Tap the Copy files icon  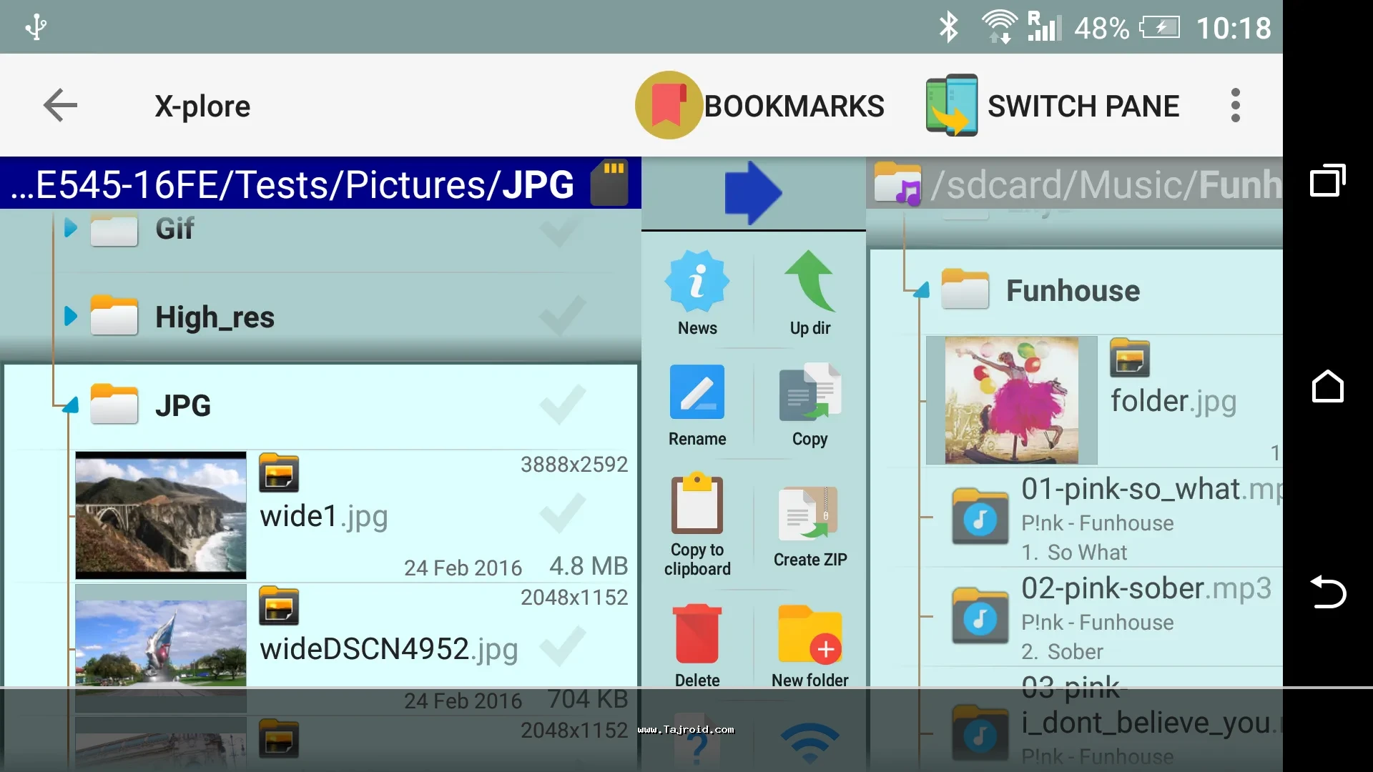click(809, 392)
